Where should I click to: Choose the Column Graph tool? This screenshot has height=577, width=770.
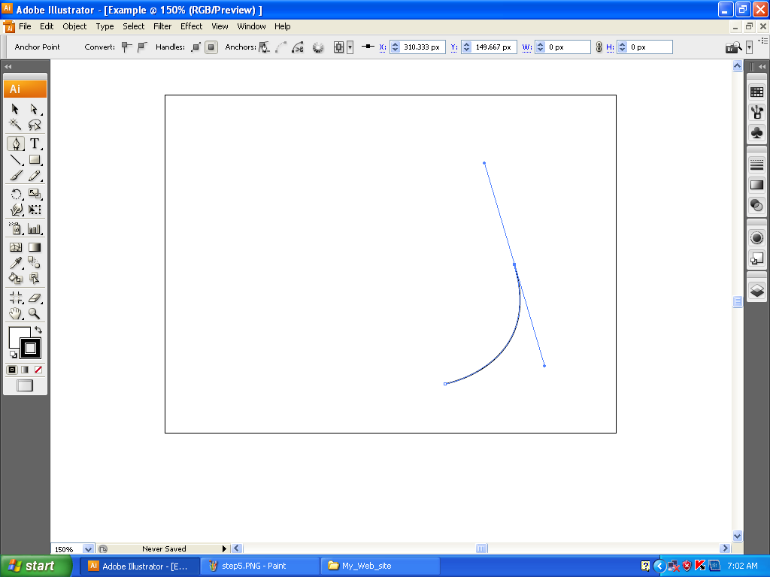coord(34,228)
